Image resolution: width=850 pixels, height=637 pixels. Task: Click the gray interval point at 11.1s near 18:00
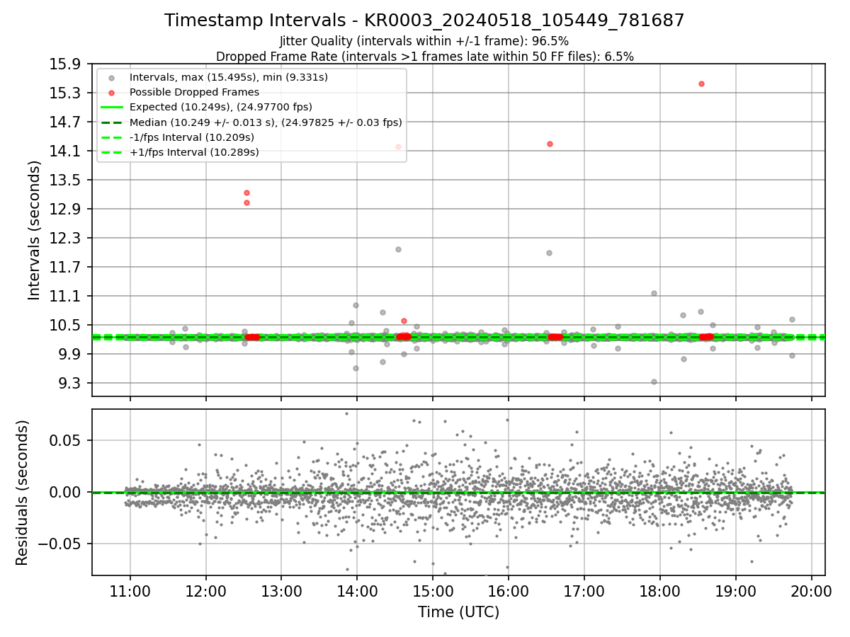coord(654,293)
